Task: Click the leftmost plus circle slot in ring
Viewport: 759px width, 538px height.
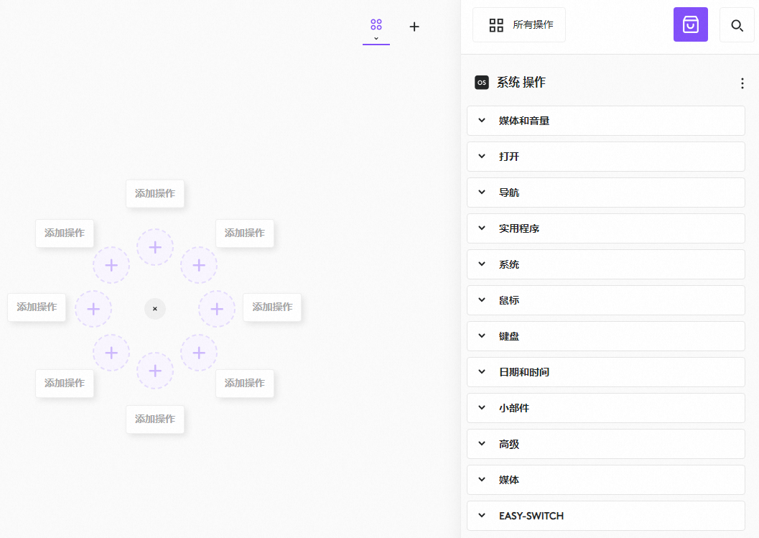Action: pos(93,309)
